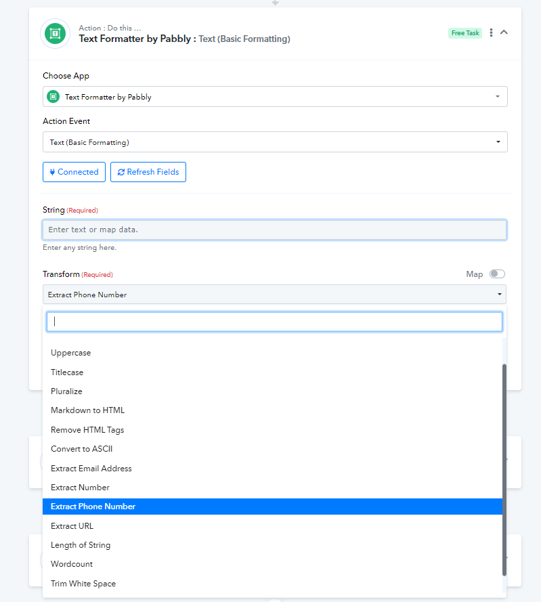The width and height of the screenshot is (541, 602).
Task: Focus the String input field
Action: (x=275, y=230)
